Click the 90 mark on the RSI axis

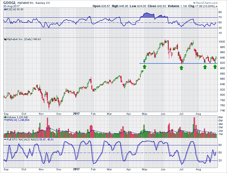(x=220, y=12)
